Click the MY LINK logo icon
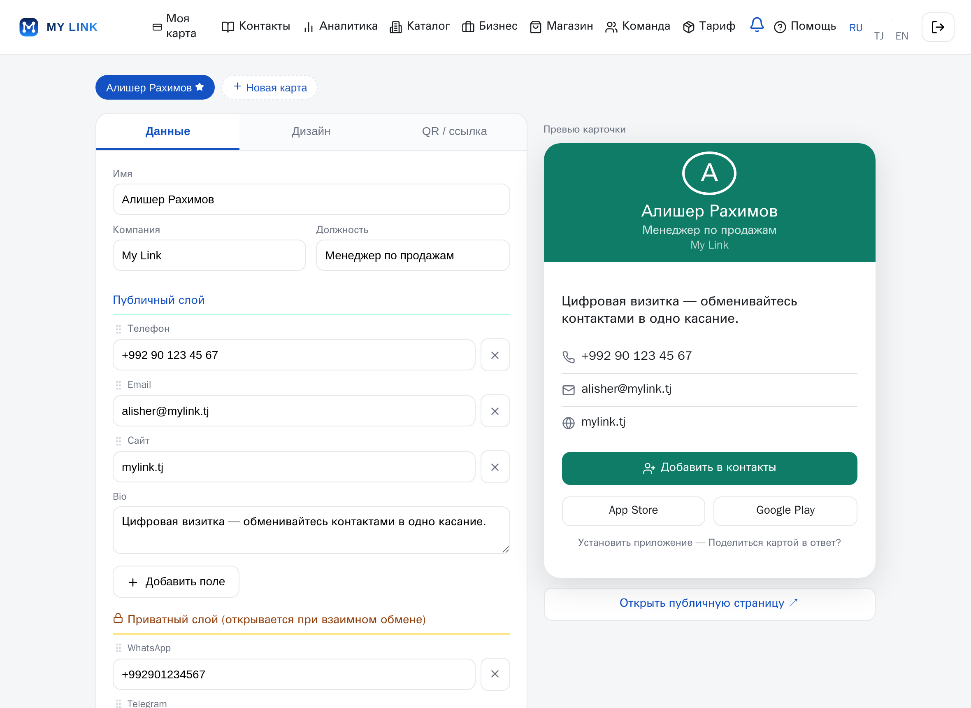Viewport: 971px width, 708px height. point(29,27)
